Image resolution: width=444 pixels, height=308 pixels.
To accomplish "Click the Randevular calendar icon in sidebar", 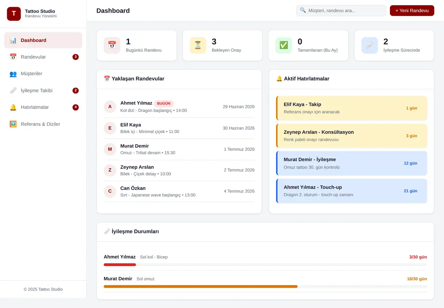I will click(13, 57).
